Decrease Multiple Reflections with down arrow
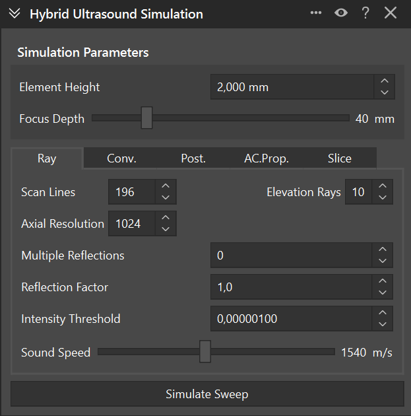 [383, 261]
